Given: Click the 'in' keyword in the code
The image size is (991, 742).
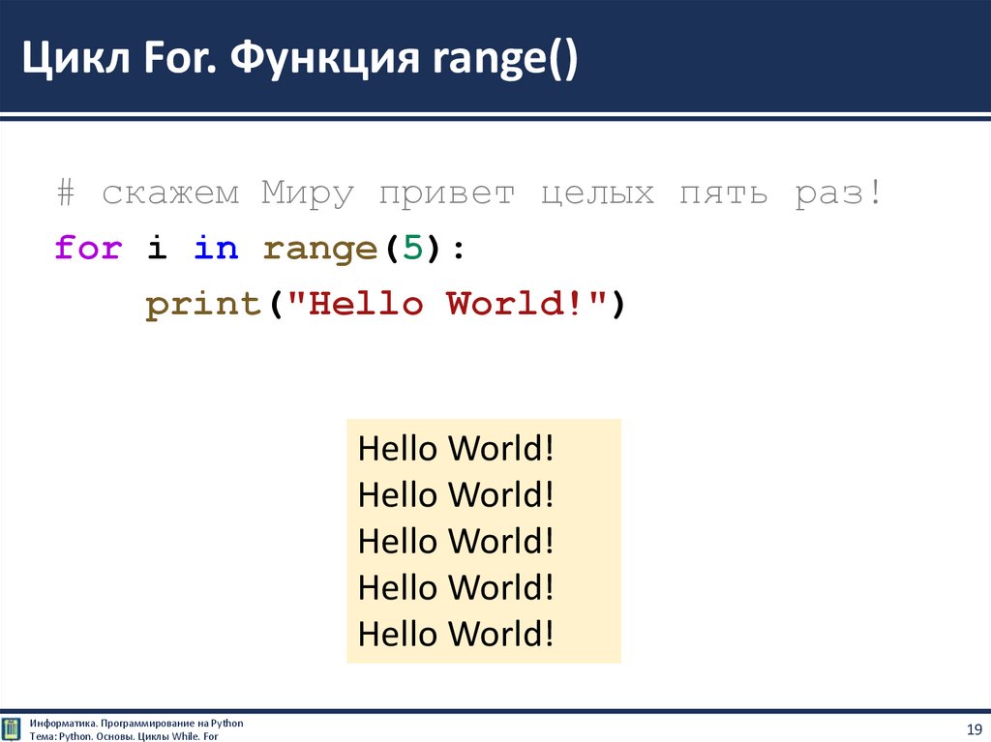Looking at the screenshot, I should point(216,247).
